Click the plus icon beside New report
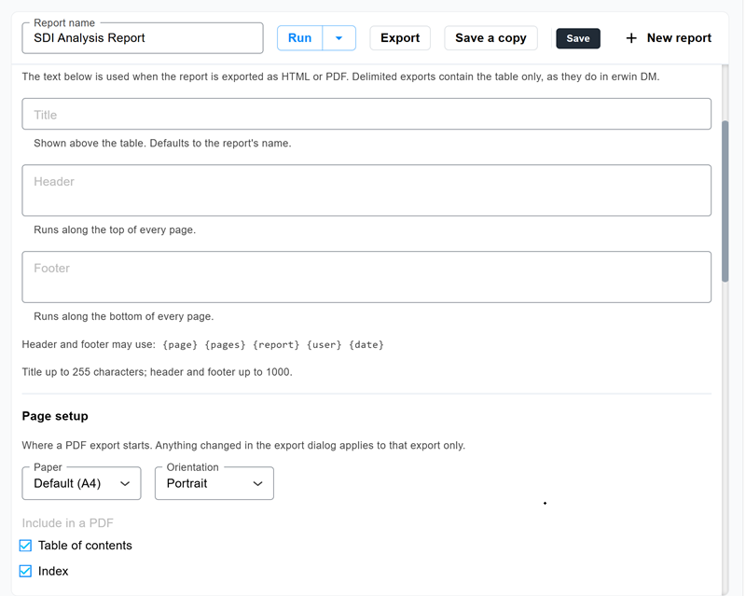The image size is (746, 596). tap(631, 38)
